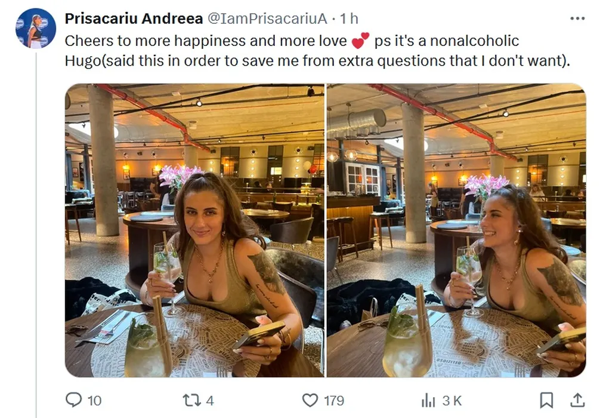Click the reply count 10
This screenshot has width=600, height=418.
pos(94,400)
